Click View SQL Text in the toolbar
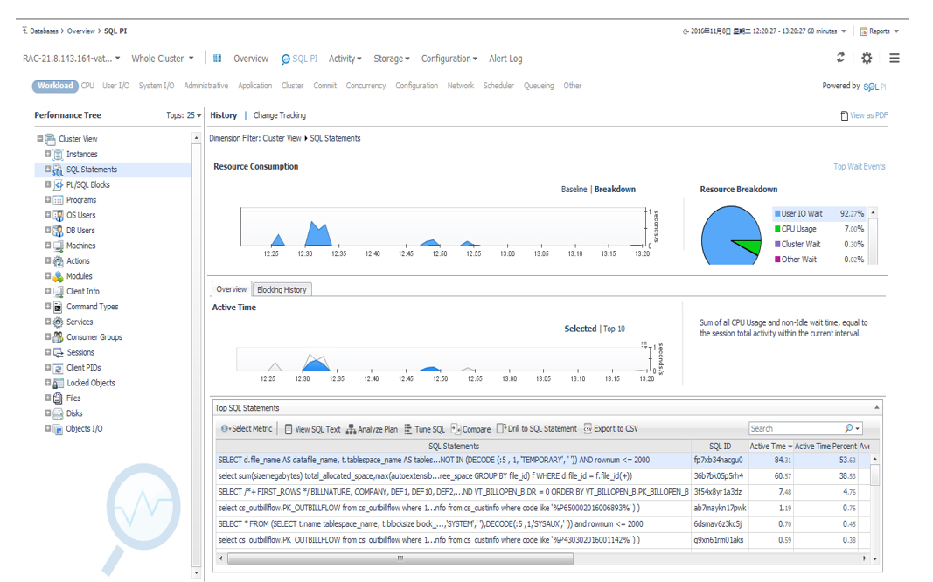933x582 pixels. click(312, 429)
